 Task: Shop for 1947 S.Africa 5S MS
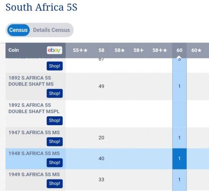[x=55, y=142]
